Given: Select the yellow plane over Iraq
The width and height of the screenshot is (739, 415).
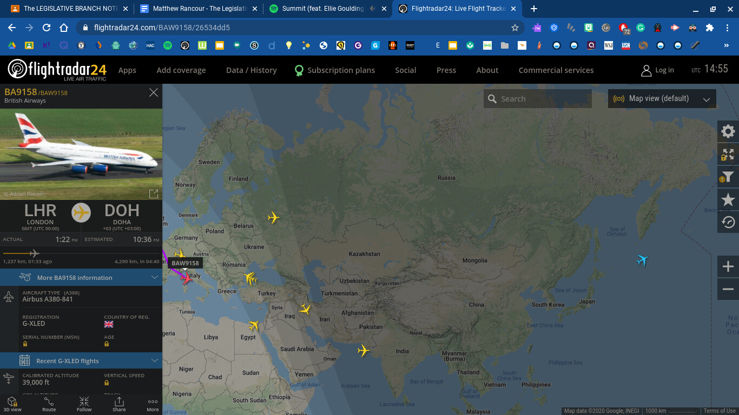Looking at the screenshot, I should click(305, 309).
